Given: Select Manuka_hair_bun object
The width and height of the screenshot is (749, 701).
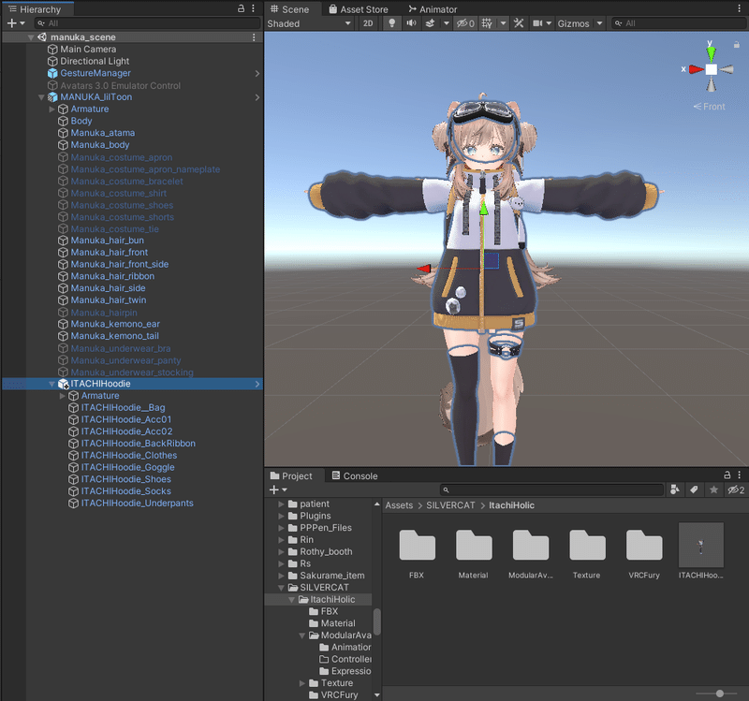Looking at the screenshot, I should click(x=107, y=241).
